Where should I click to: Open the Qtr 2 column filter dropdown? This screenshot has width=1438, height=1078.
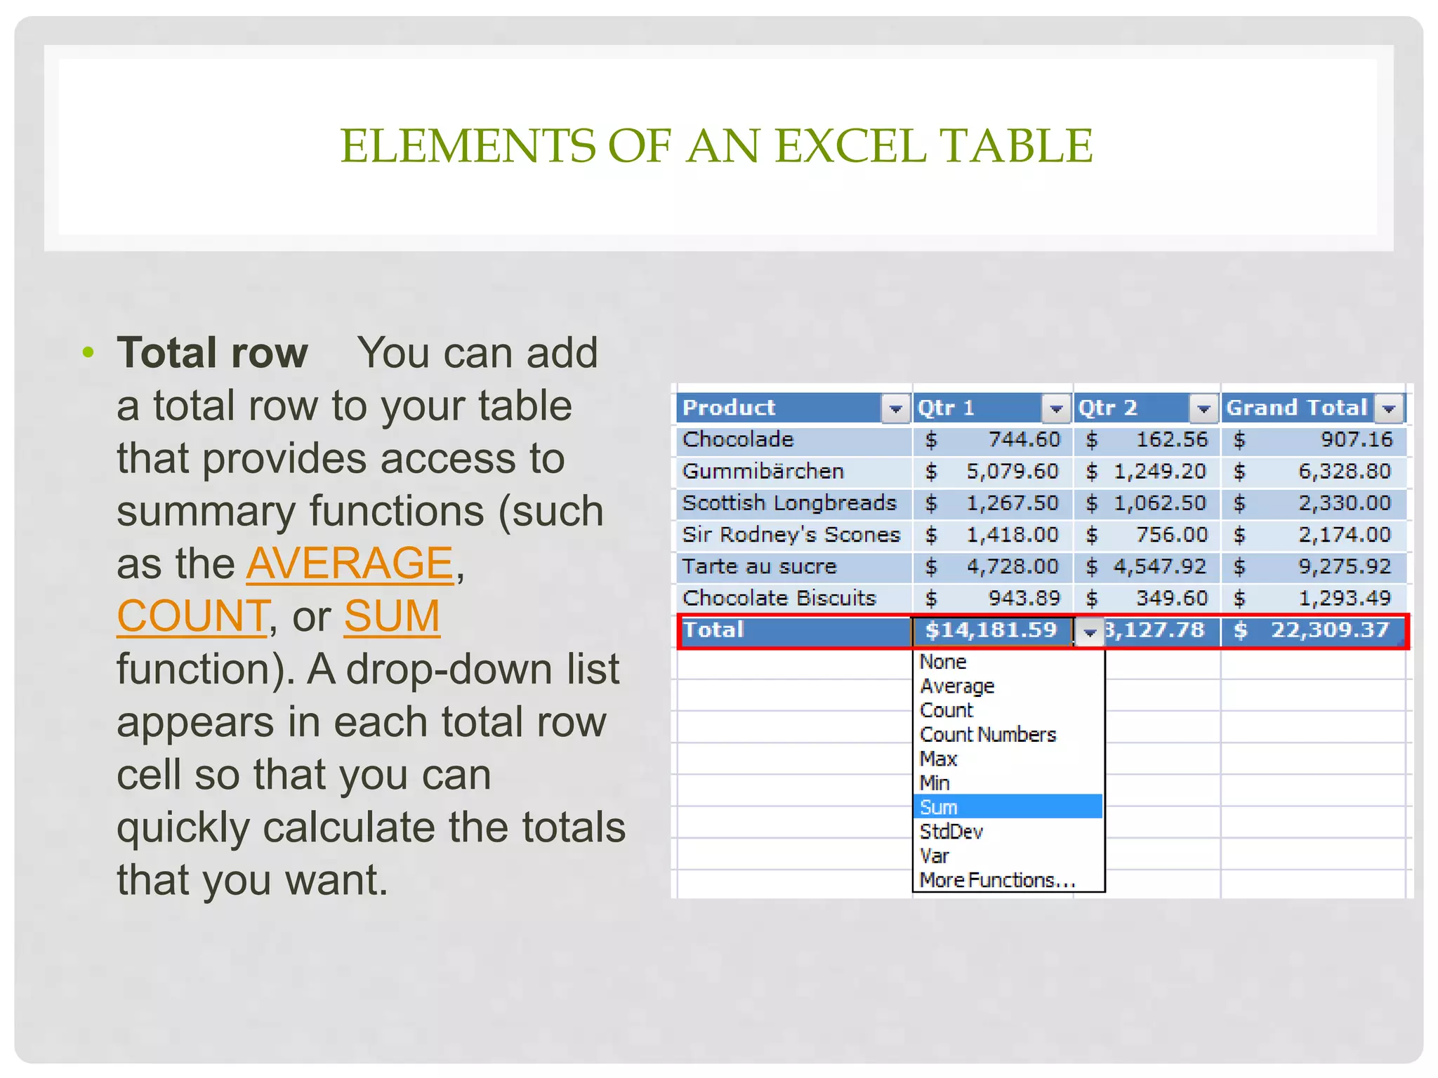point(1203,408)
